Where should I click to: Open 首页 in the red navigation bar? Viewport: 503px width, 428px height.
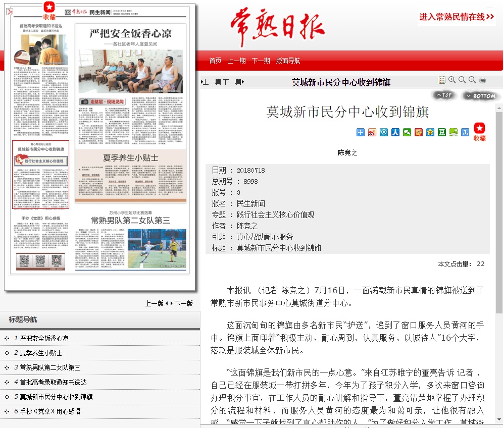pyautogui.click(x=215, y=61)
